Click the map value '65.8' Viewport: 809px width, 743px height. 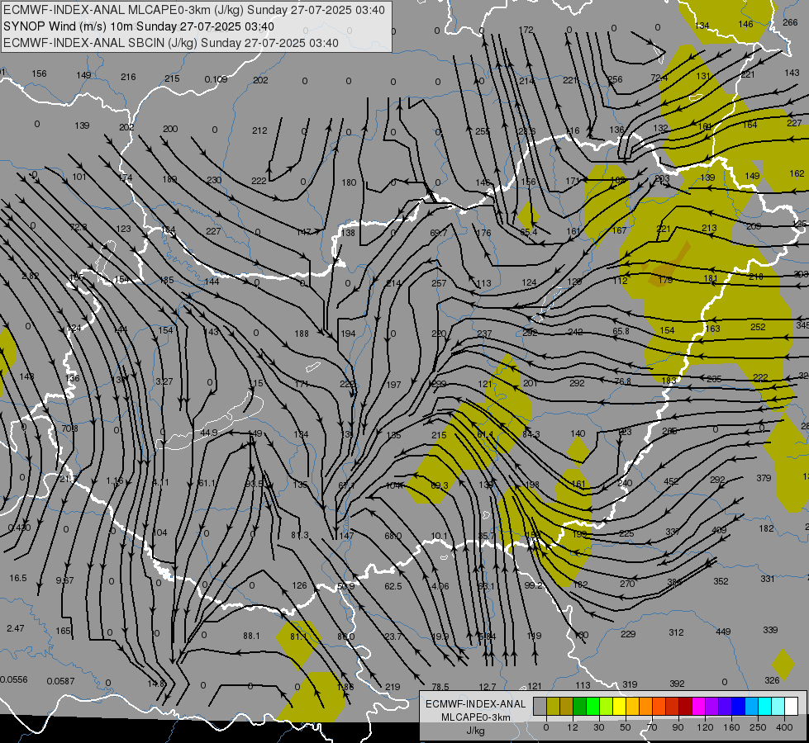(621, 331)
